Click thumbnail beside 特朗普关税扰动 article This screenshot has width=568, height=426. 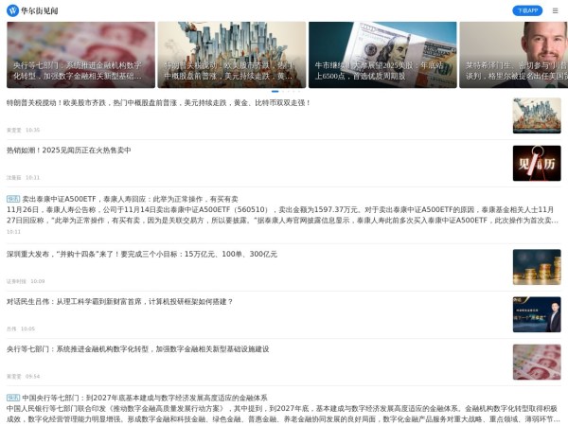pyautogui.click(x=536, y=115)
